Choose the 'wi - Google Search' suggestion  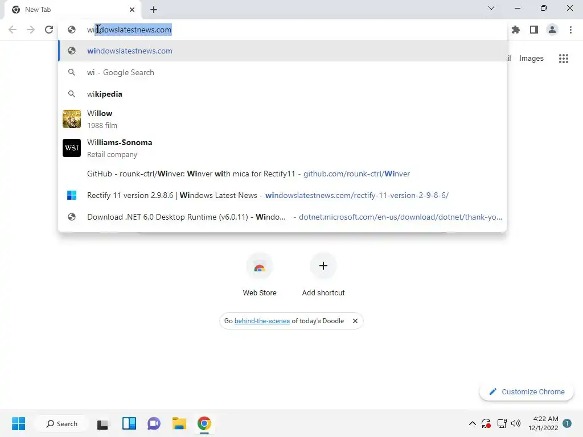(x=282, y=72)
